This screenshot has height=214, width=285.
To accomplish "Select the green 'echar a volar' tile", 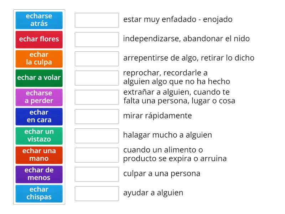I will (x=39, y=78).
